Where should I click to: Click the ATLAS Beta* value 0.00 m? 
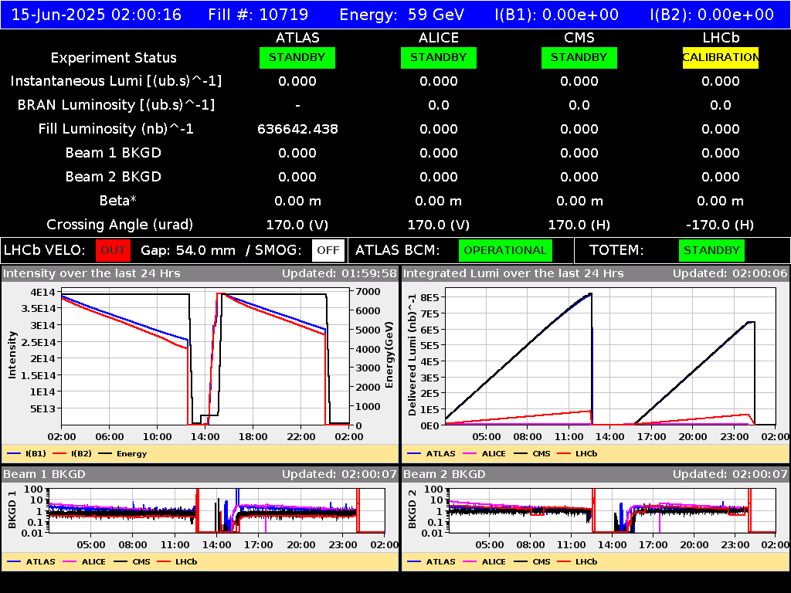click(x=297, y=201)
